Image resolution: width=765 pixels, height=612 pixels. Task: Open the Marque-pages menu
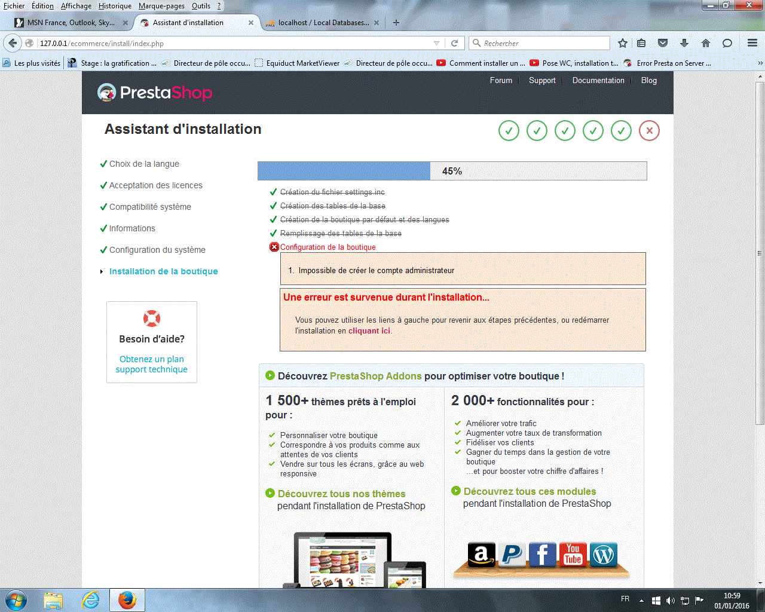(x=161, y=6)
